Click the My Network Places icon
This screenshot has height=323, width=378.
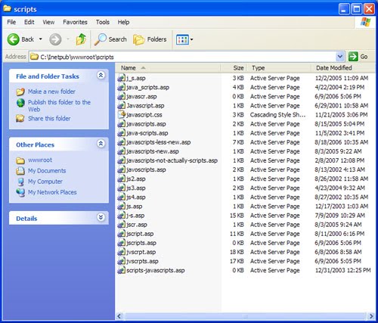point(20,192)
